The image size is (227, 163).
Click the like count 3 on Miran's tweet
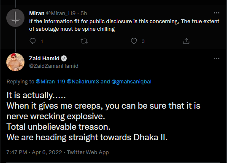coord(143,41)
